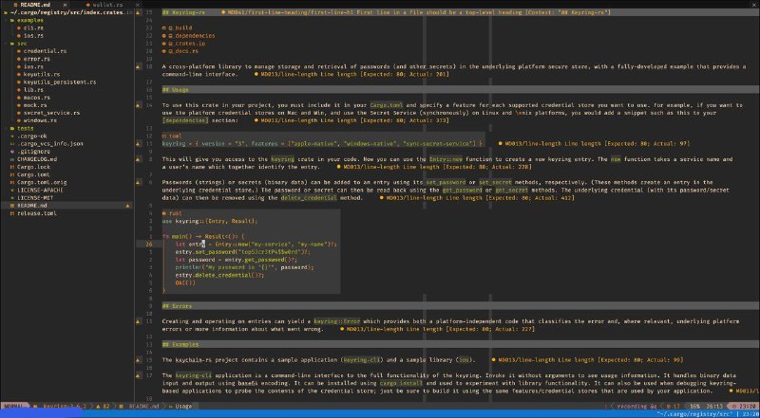Viewport: 760px width, 418px height.
Task: Open keyutils_persistent.rs in the file tree
Action: (x=59, y=82)
